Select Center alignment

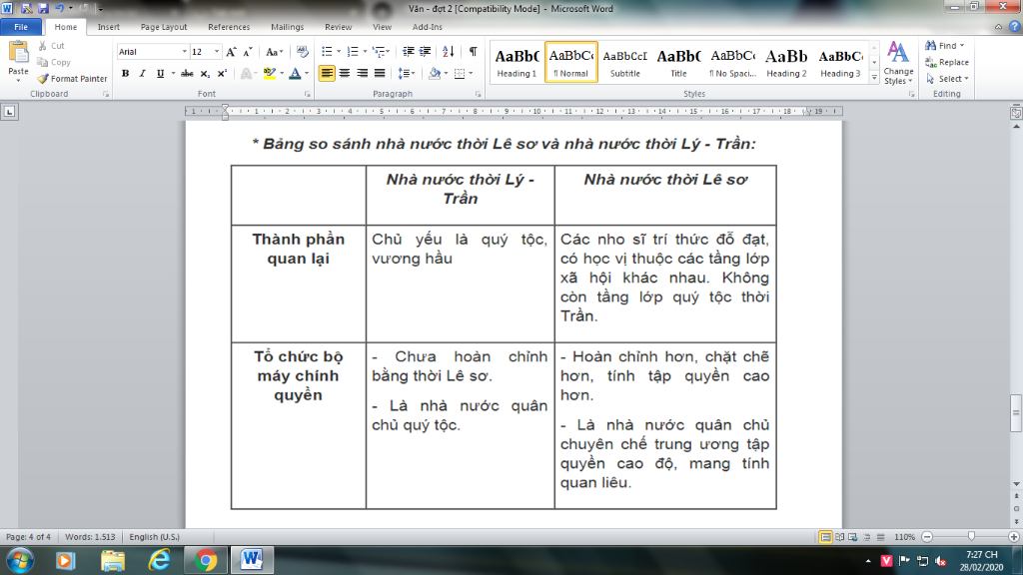click(x=345, y=73)
